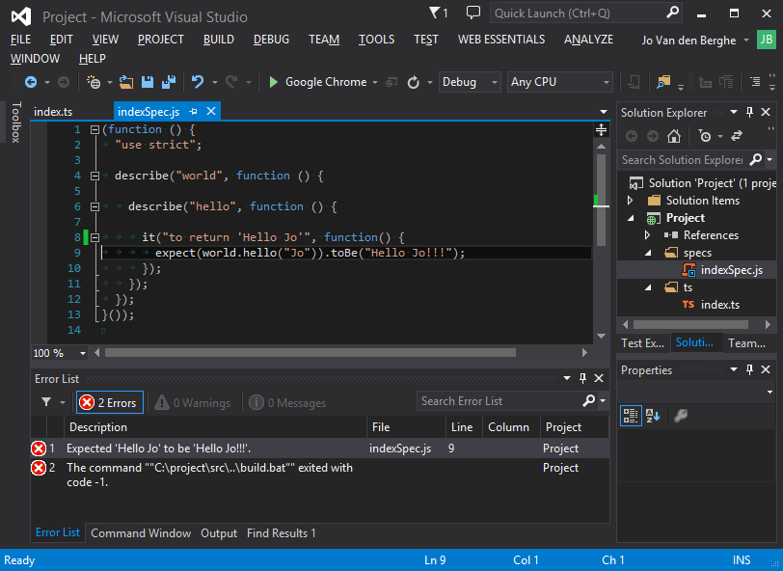Click the New Project toolbar icon
This screenshot has height=571, width=783.
tap(94, 82)
